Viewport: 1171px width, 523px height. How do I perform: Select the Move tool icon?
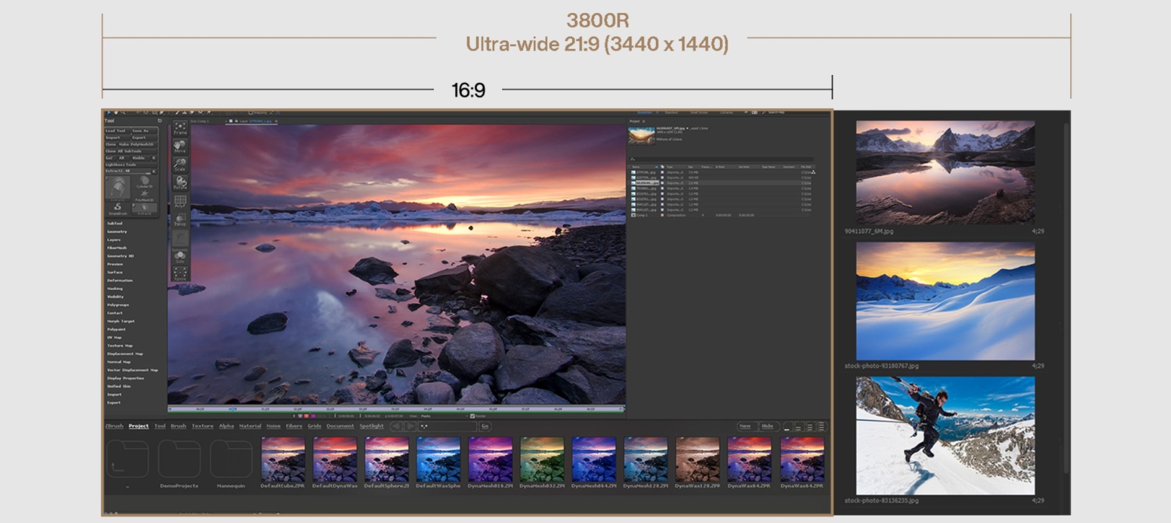click(x=180, y=146)
